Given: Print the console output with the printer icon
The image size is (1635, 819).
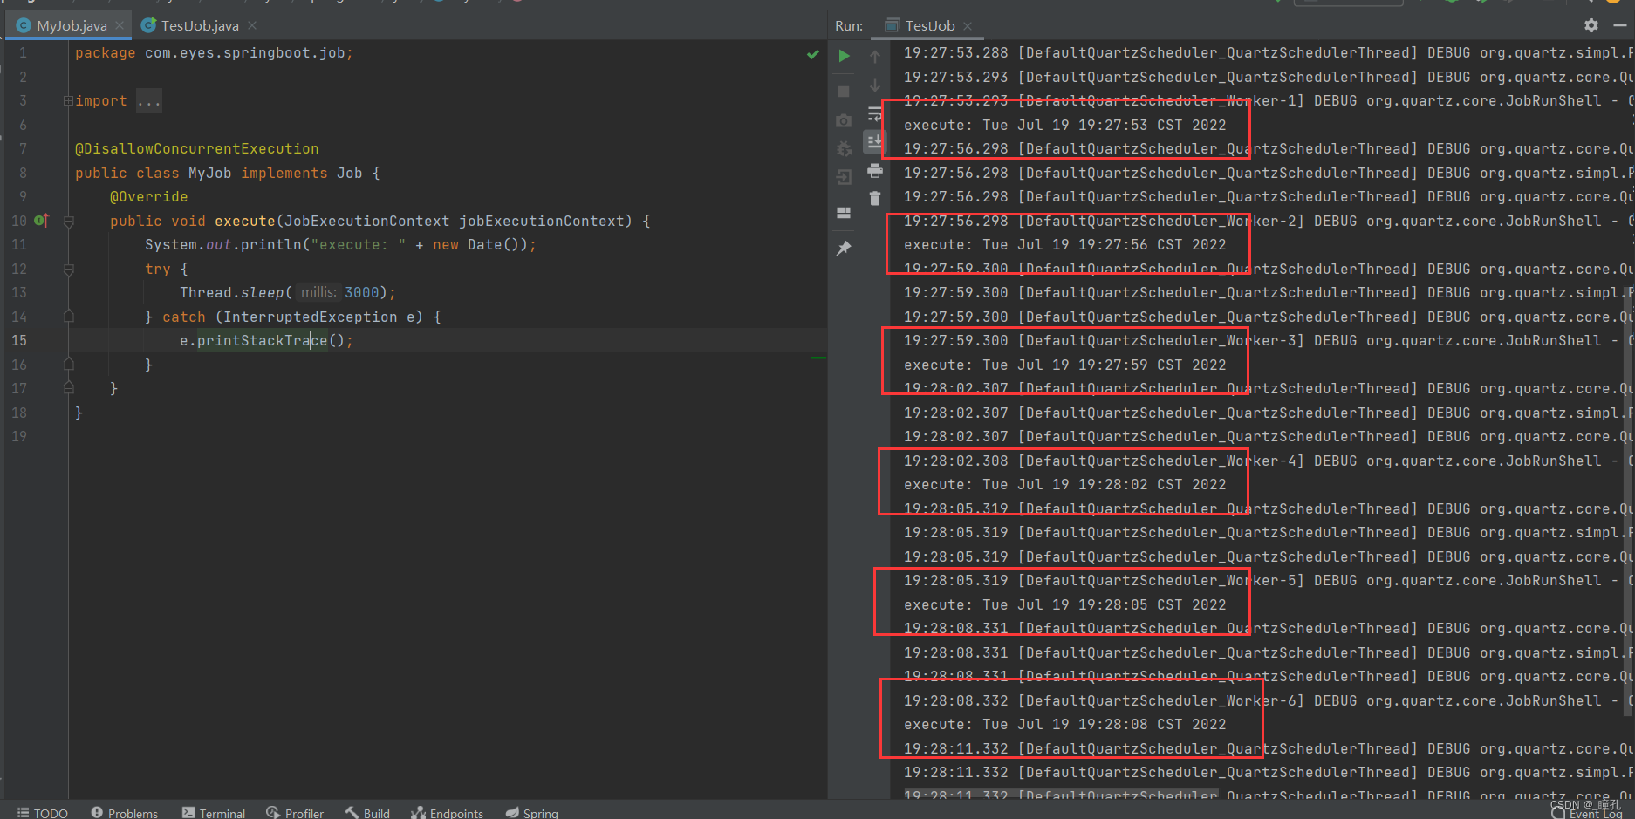Looking at the screenshot, I should click(875, 171).
